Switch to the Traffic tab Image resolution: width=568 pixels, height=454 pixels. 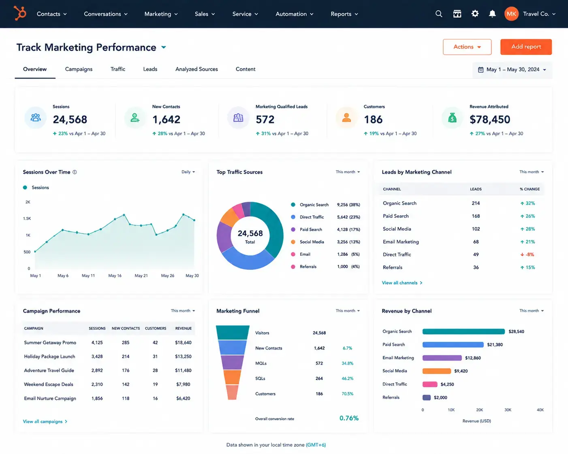118,69
